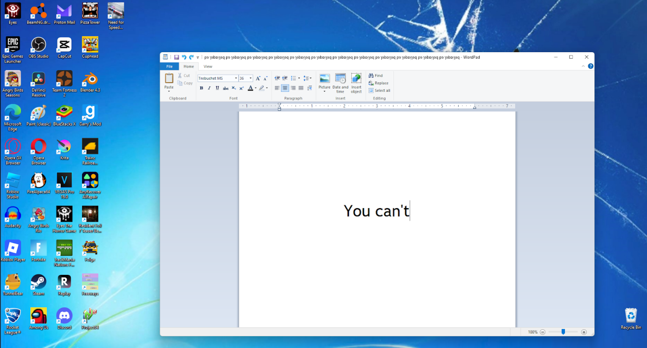Toggle Underline formatting

(x=217, y=88)
